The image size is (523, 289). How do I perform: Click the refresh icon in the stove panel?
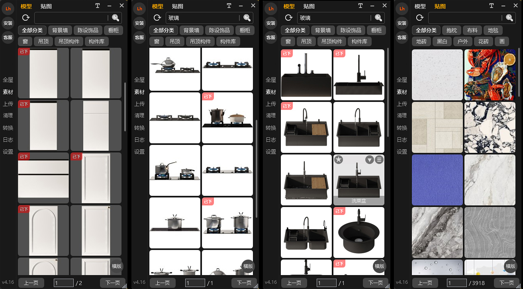point(157,18)
